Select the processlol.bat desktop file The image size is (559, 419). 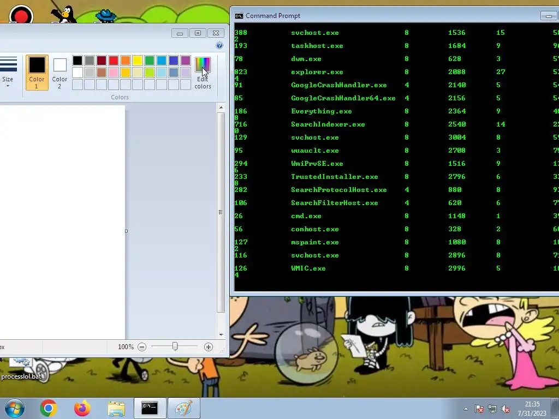point(21,369)
